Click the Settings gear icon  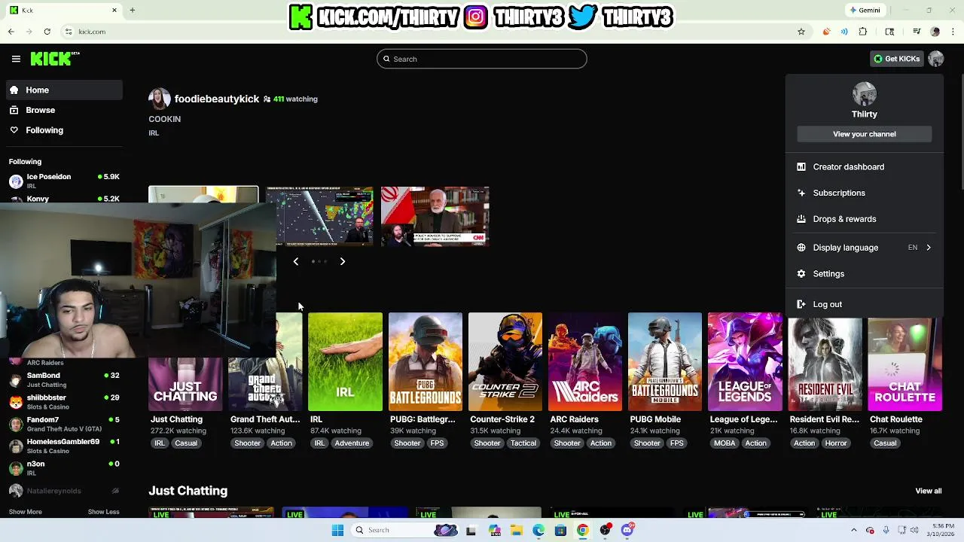[801, 274]
